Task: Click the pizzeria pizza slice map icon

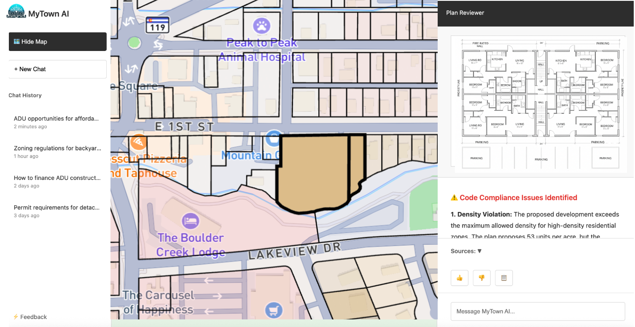Action: pos(137,142)
